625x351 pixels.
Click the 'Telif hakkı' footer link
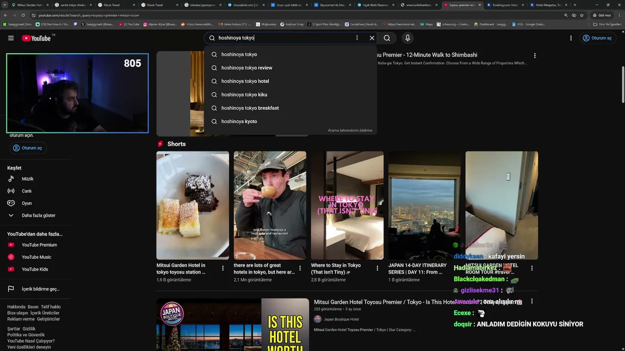[x=51, y=307]
